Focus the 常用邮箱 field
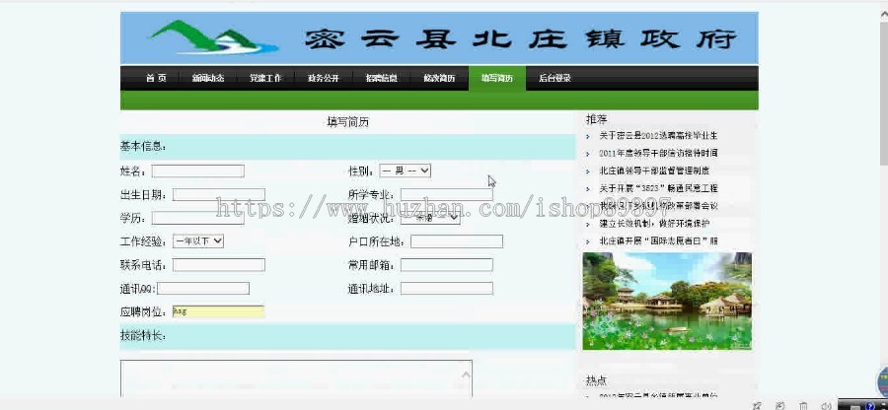Screen dimensions: 888x410 pyautogui.click(x=446, y=265)
